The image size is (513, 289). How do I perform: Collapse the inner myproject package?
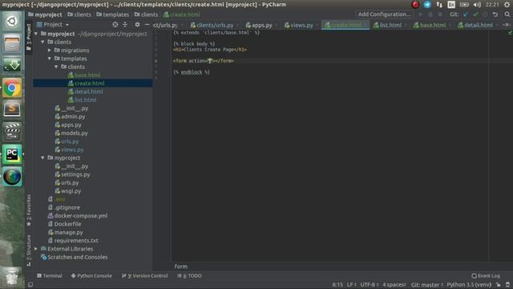[x=42, y=158]
